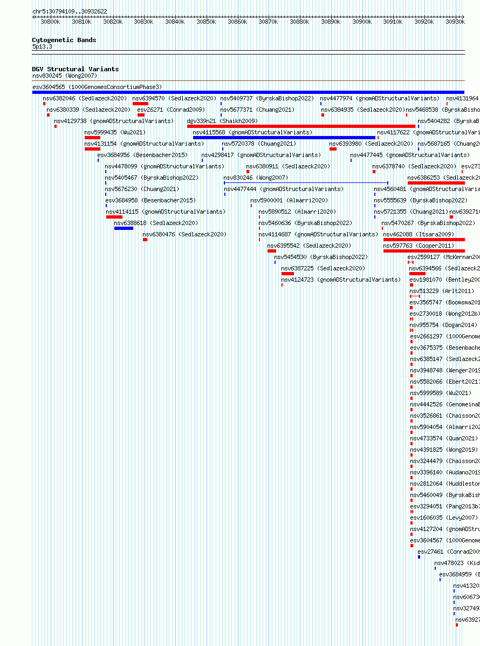
Task: Select nsv6380339 (Sedlazeck2020) label
Action: click(x=88, y=110)
